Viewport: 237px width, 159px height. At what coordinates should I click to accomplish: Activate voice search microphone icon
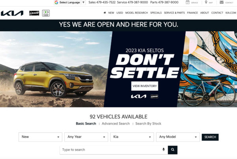click(164, 150)
